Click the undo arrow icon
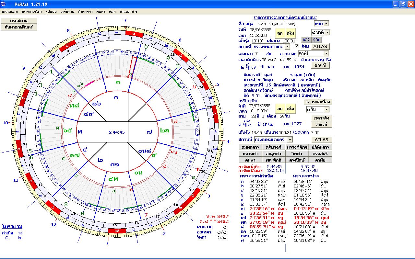Screen dimensions: 415x259 306,39
